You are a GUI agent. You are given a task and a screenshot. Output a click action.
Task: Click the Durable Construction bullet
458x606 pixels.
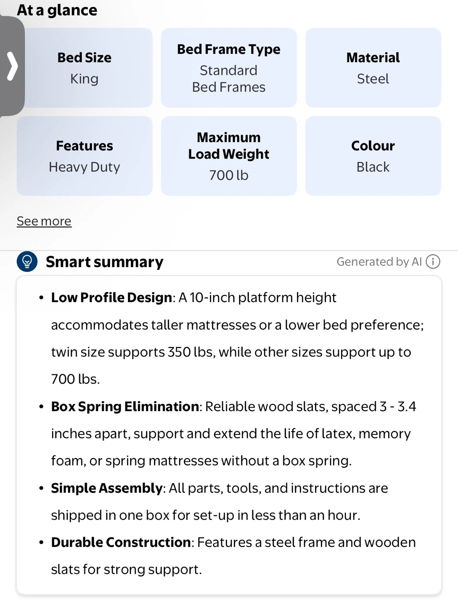click(233, 556)
